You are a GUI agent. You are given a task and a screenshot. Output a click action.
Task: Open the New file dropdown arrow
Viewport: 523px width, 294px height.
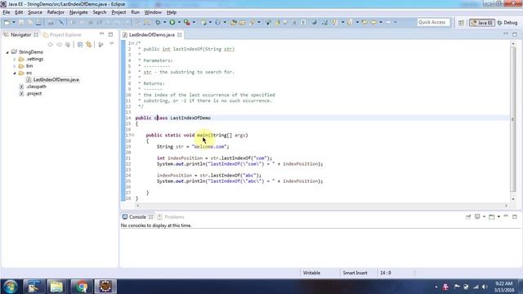(14, 22)
